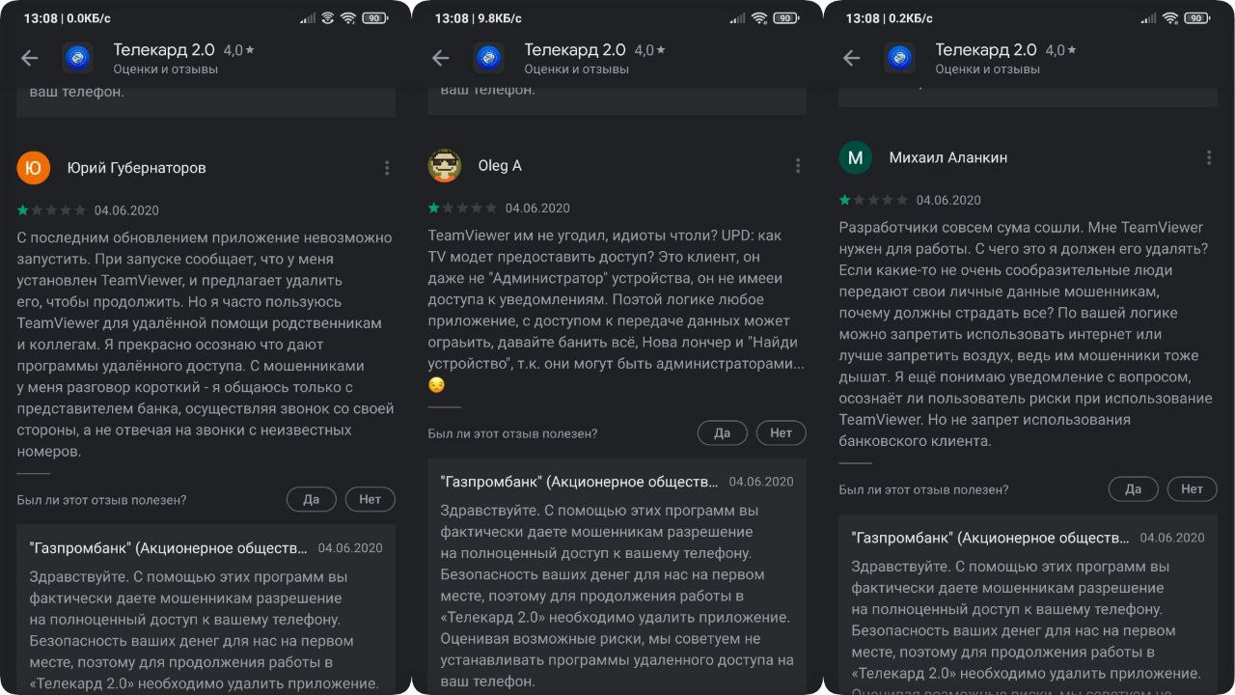1235x695 pixels.
Task: Select reviewer name Юрий Губернаторов
Action: click(137, 168)
